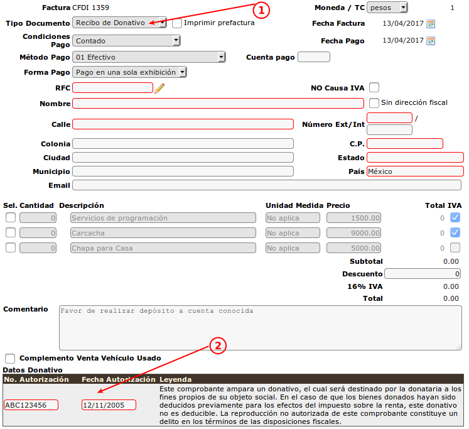The image size is (469, 429).
Task: Click Cantidad field for Chapa para Casa
Action: (x=38, y=247)
